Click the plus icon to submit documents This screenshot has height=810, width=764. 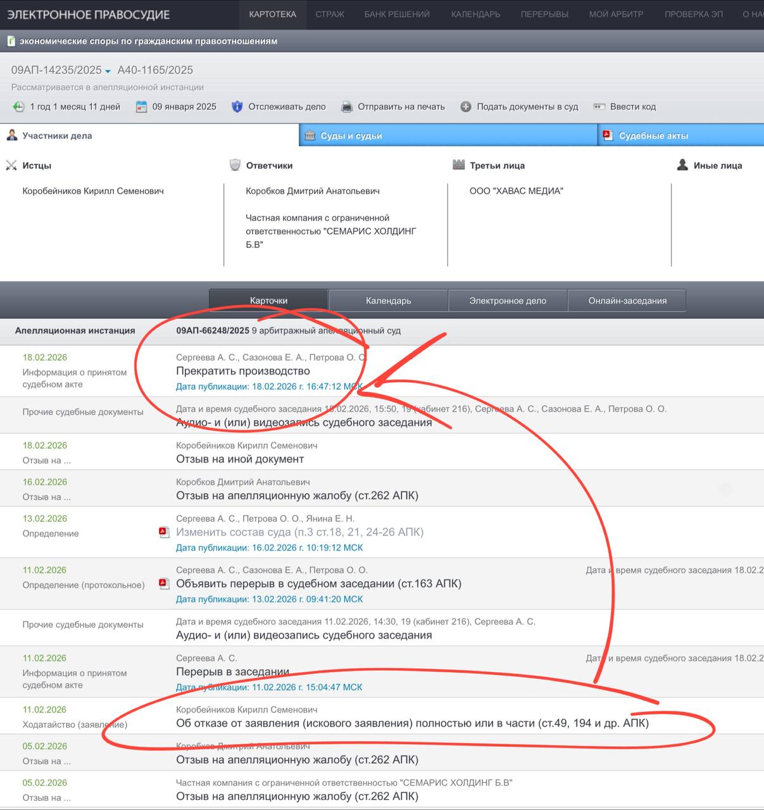[466, 107]
